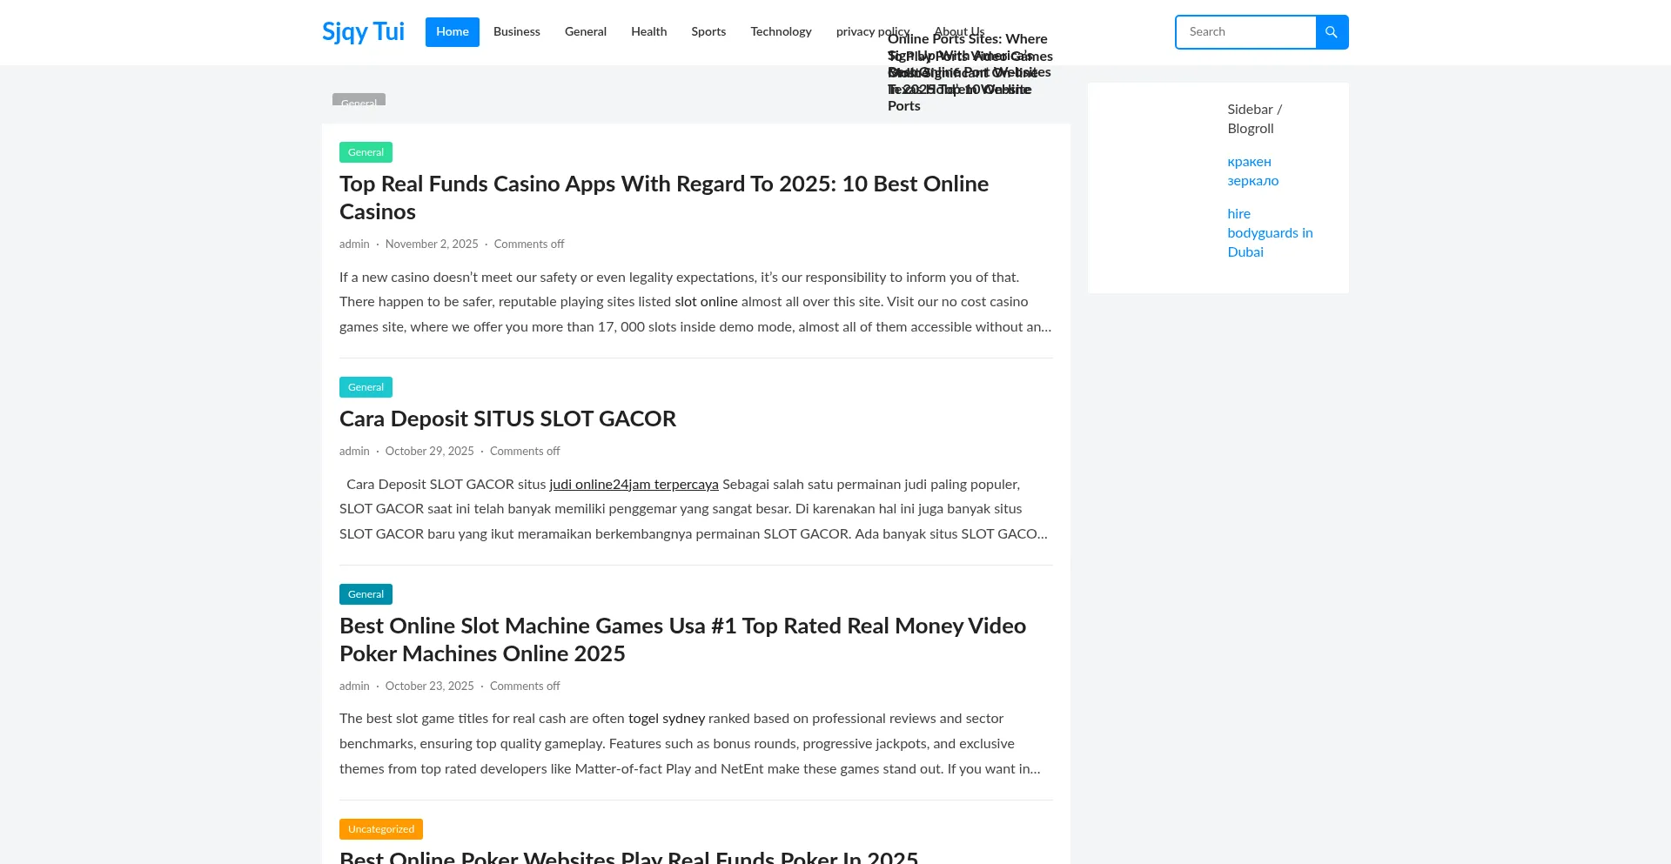Open the 'кракен зеркало' sidebar link
The width and height of the screenshot is (1671, 864).
coord(1252,171)
